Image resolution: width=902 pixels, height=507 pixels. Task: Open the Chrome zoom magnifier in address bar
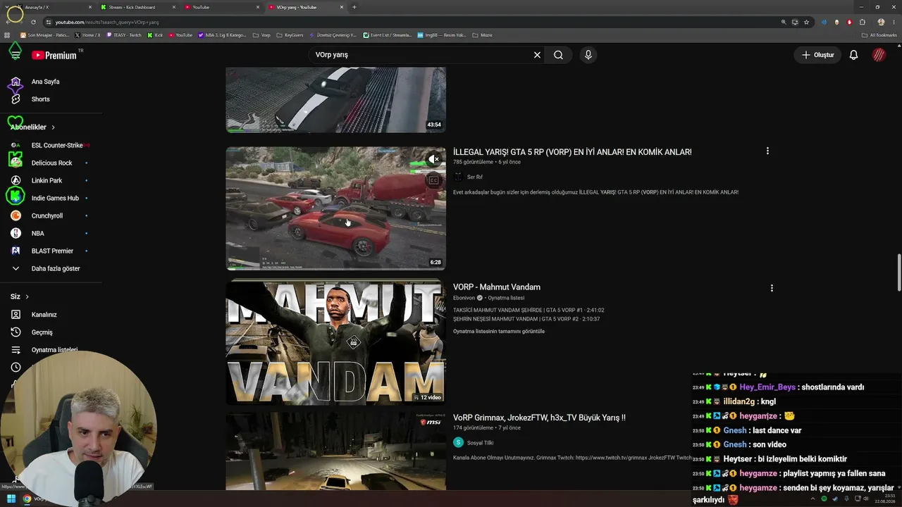tap(784, 22)
